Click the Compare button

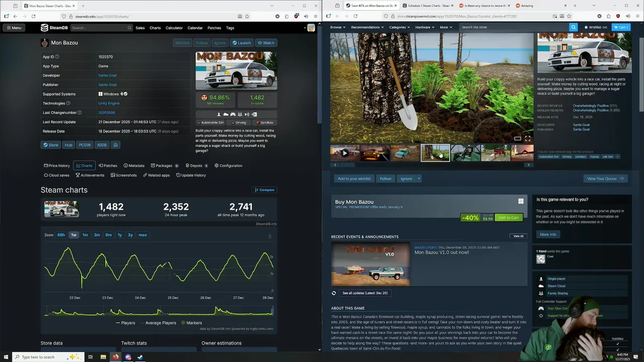tap(264, 190)
